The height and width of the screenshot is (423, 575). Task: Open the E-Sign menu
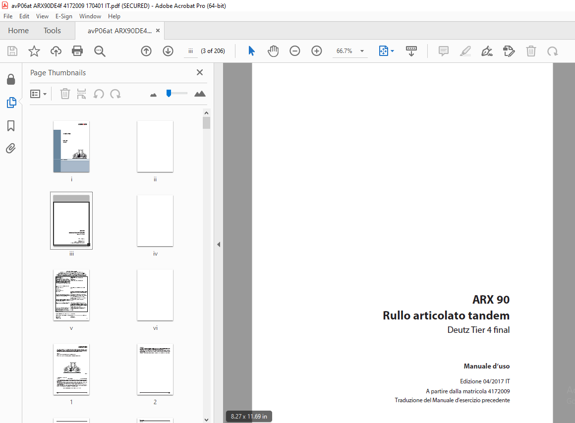pos(64,16)
